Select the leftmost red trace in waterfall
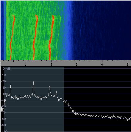Screen dimensions: 131x132 point(12,37)
